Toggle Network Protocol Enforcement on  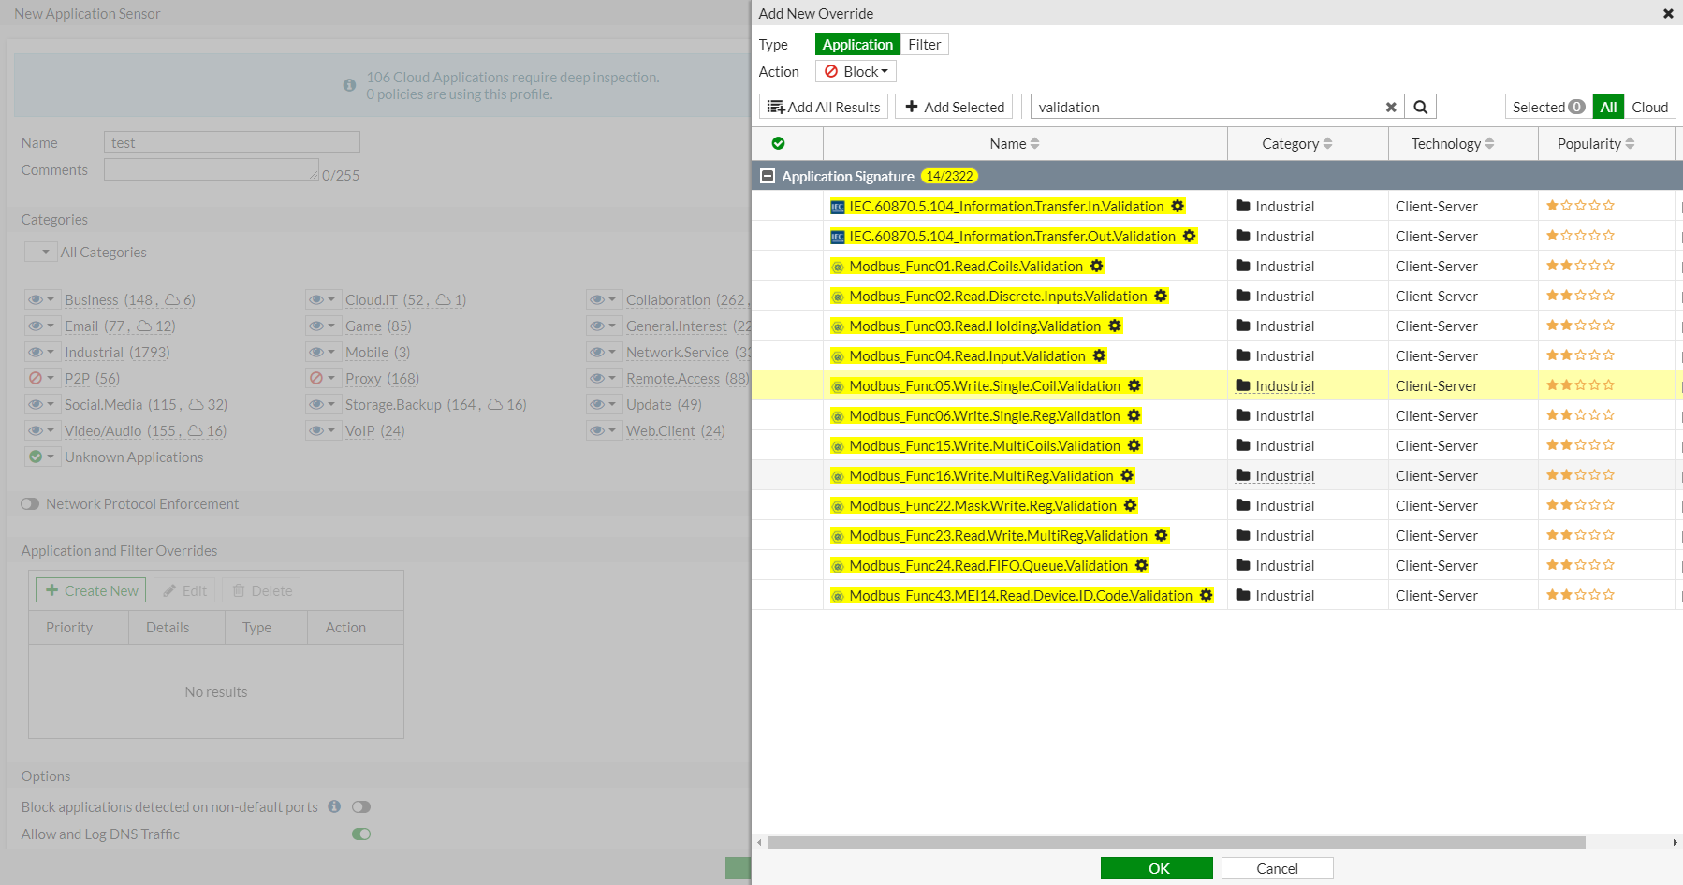tap(30, 503)
